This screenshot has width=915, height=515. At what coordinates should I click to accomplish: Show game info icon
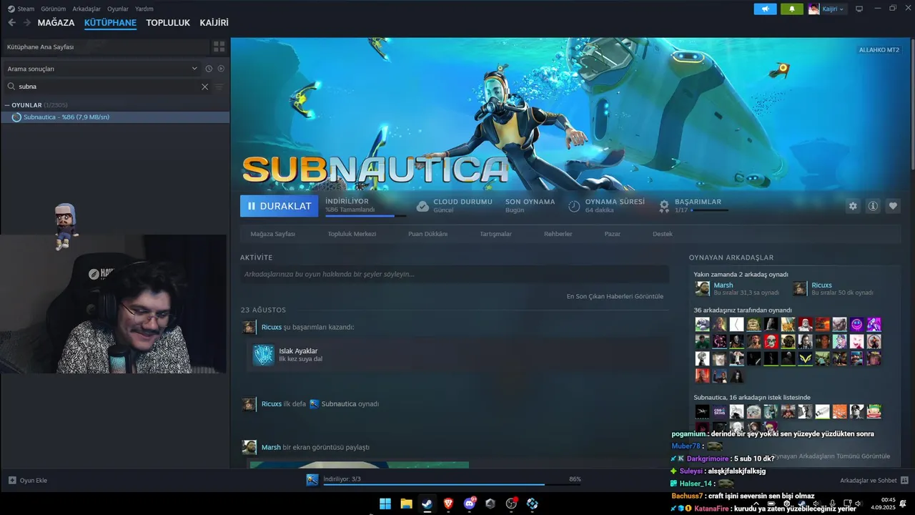click(x=873, y=206)
